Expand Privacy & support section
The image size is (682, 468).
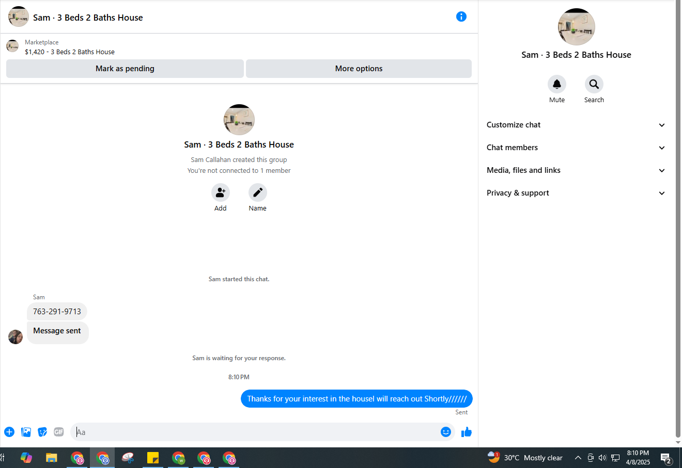576,193
